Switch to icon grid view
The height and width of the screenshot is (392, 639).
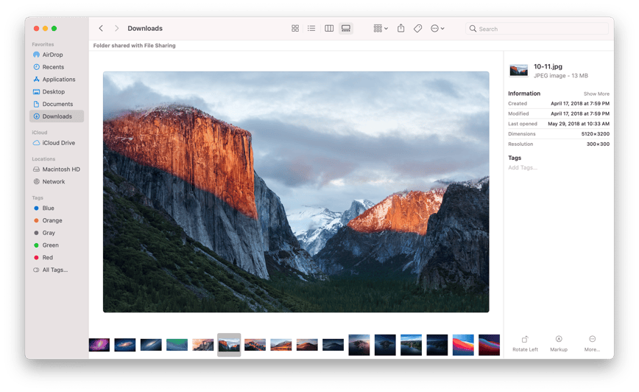click(295, 28)
